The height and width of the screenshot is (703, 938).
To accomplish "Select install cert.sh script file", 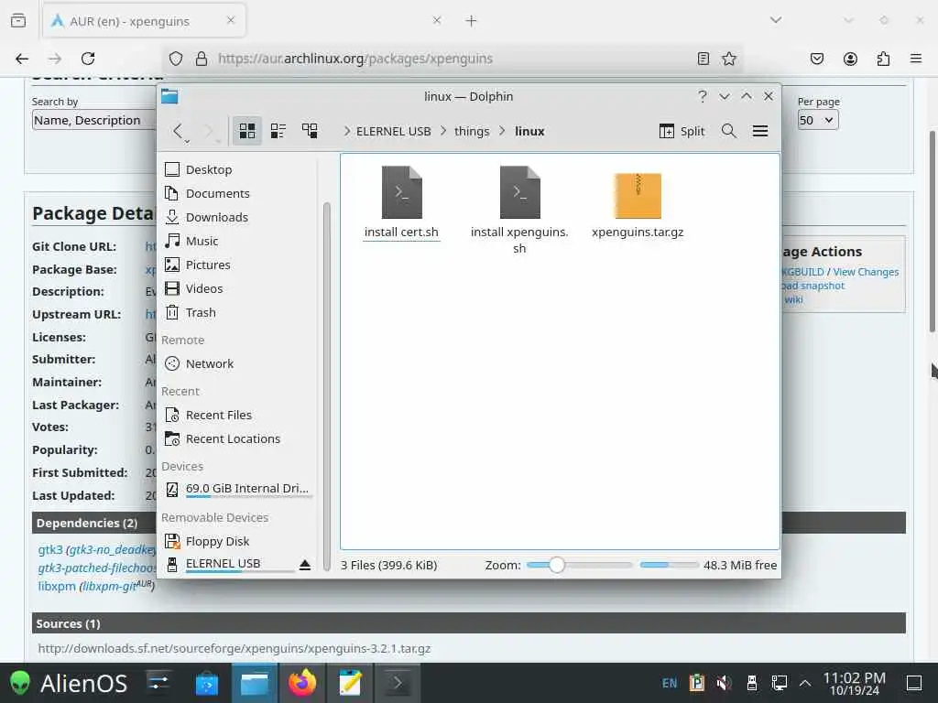I will 401,202.
